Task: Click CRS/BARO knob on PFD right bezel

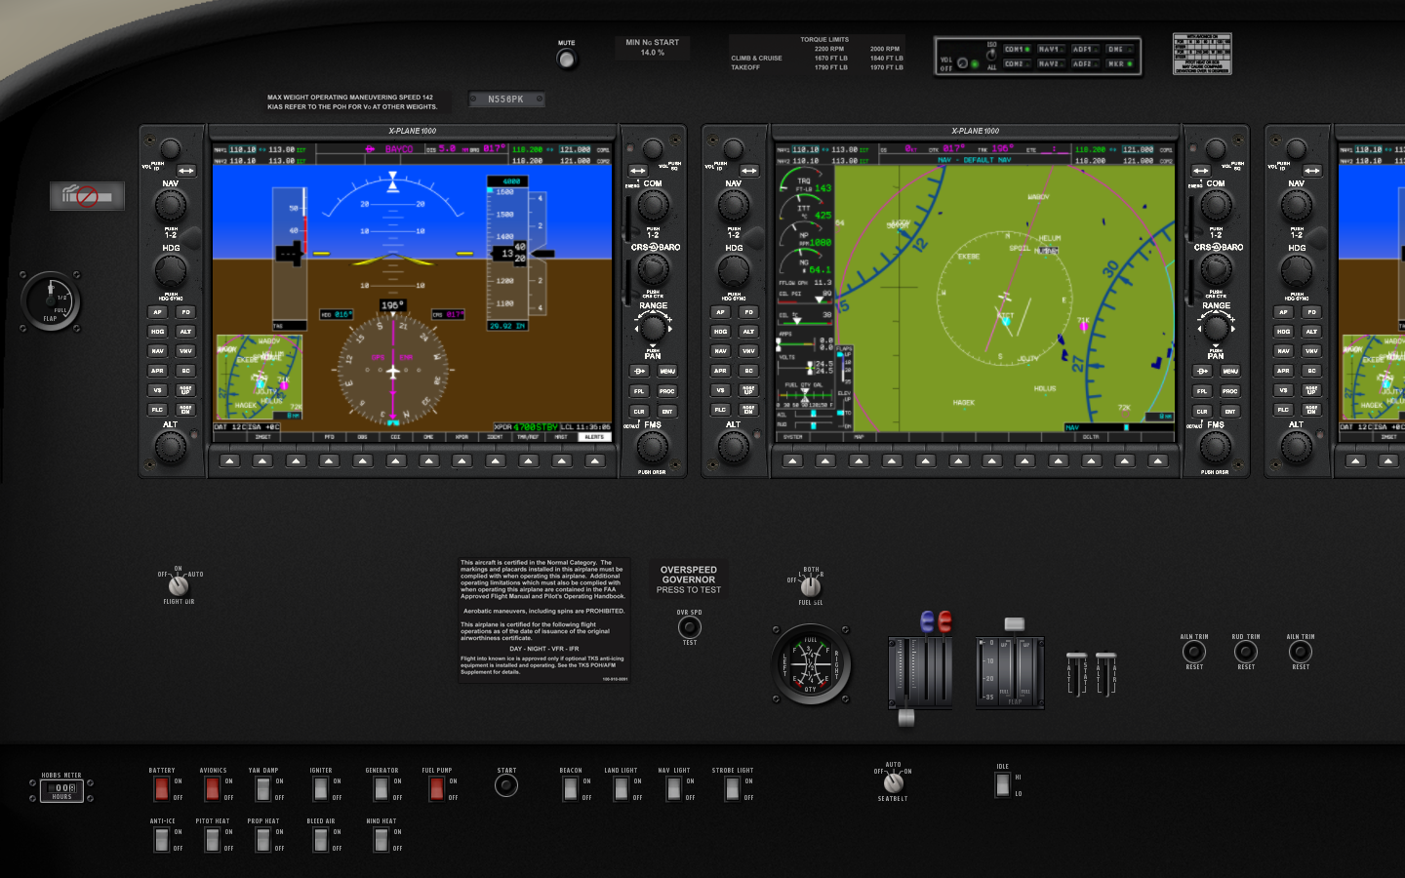Action: (653, 269)
